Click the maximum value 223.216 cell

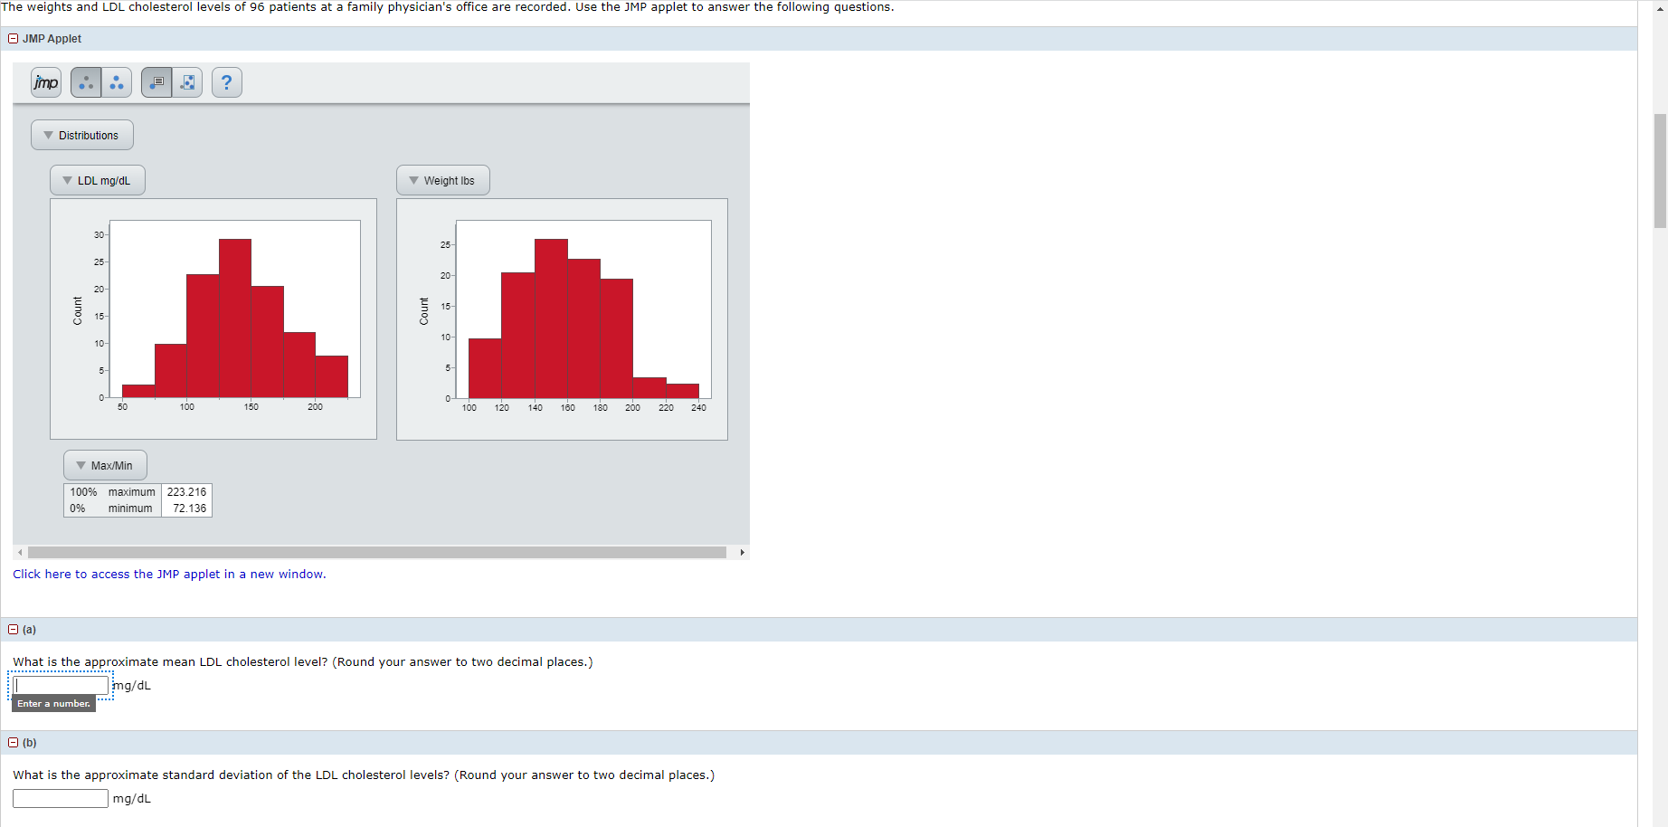(186, 492)
